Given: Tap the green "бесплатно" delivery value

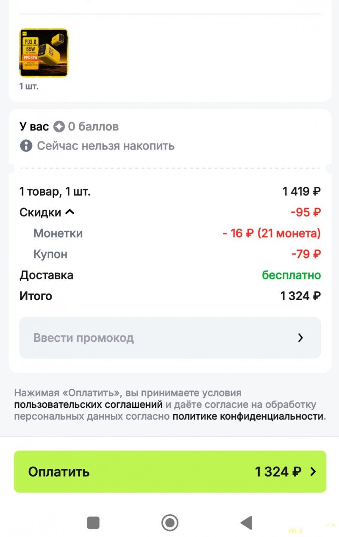Looking at the screenshot, I should coord(291,275).
